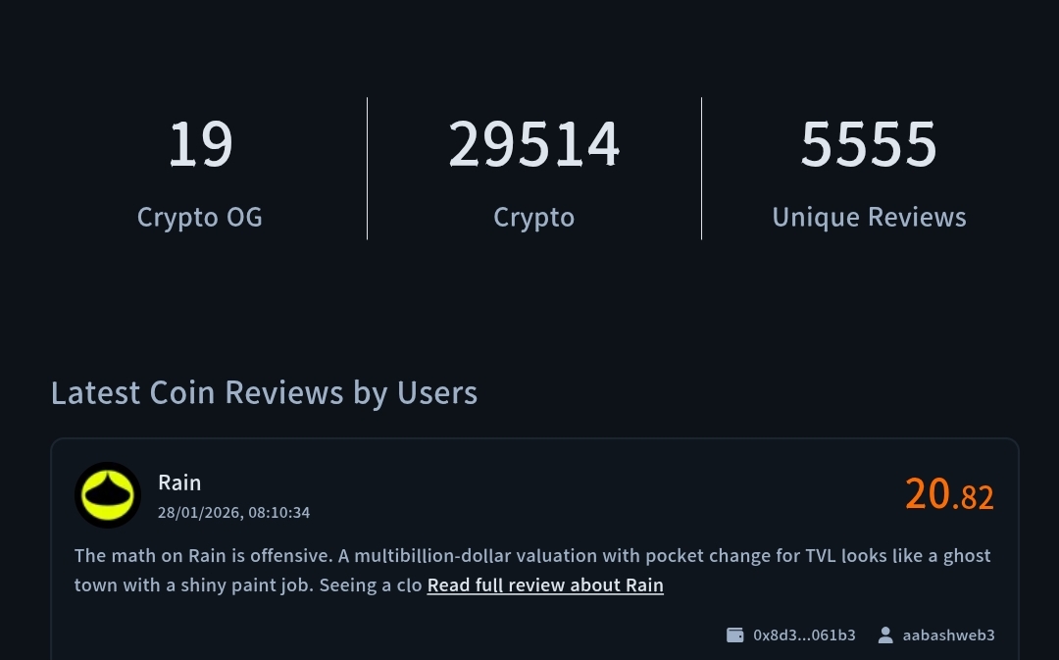This screenshot has height=660, width=1059.
Task: Click the wallet address 0x8d3...061b3
Action: 804,635
